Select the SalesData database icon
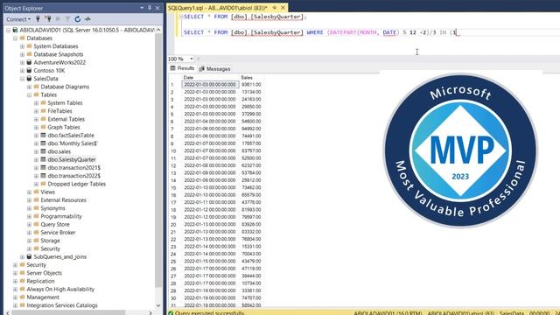Viewport: 560px width, 315px height. (29, 78)
